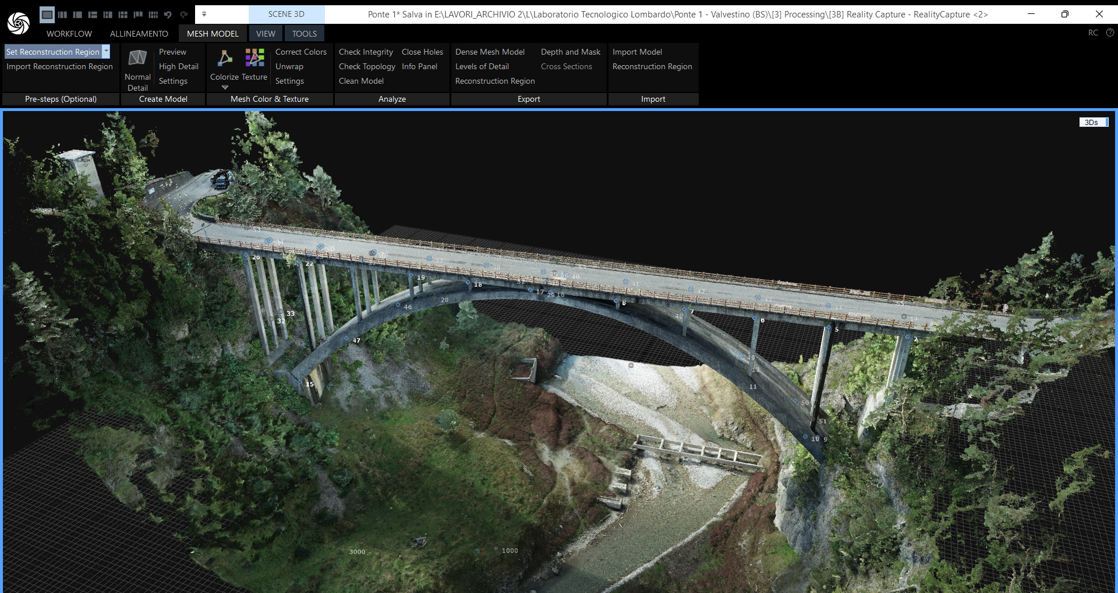The image size is (1118, 593).
Task: Open the quick access toolbar dropdown
Action: [x=204, y=15]
